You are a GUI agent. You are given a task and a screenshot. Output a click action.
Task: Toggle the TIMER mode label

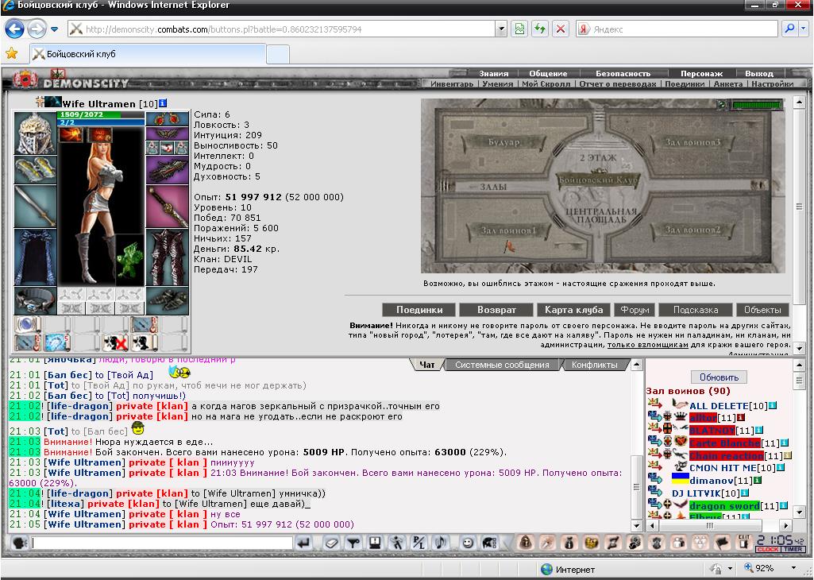(793, 549)
